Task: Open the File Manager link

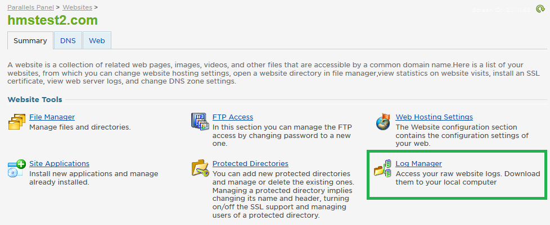Action: pos(52,117)
